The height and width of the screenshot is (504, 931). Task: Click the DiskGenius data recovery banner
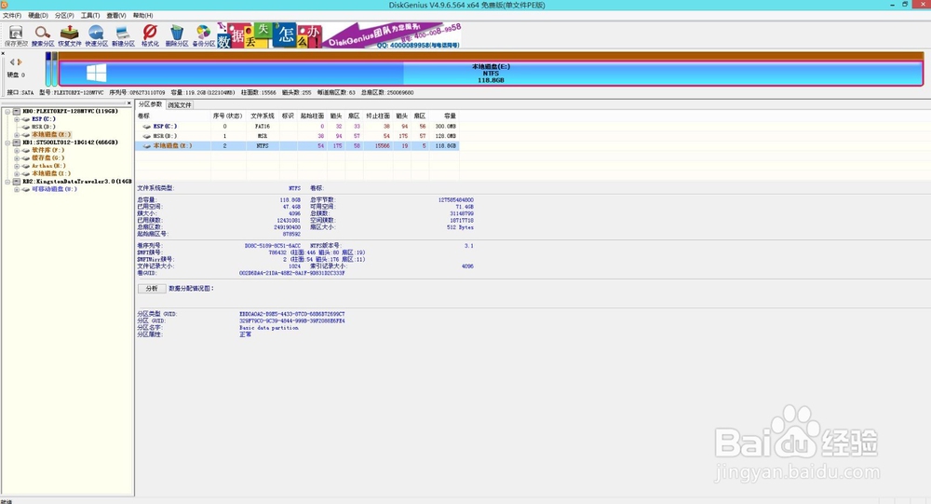tap(339, 35)
